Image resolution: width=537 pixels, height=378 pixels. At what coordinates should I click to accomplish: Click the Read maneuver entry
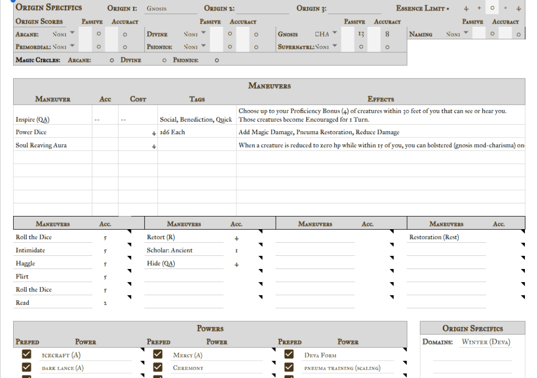pos(53,303)
